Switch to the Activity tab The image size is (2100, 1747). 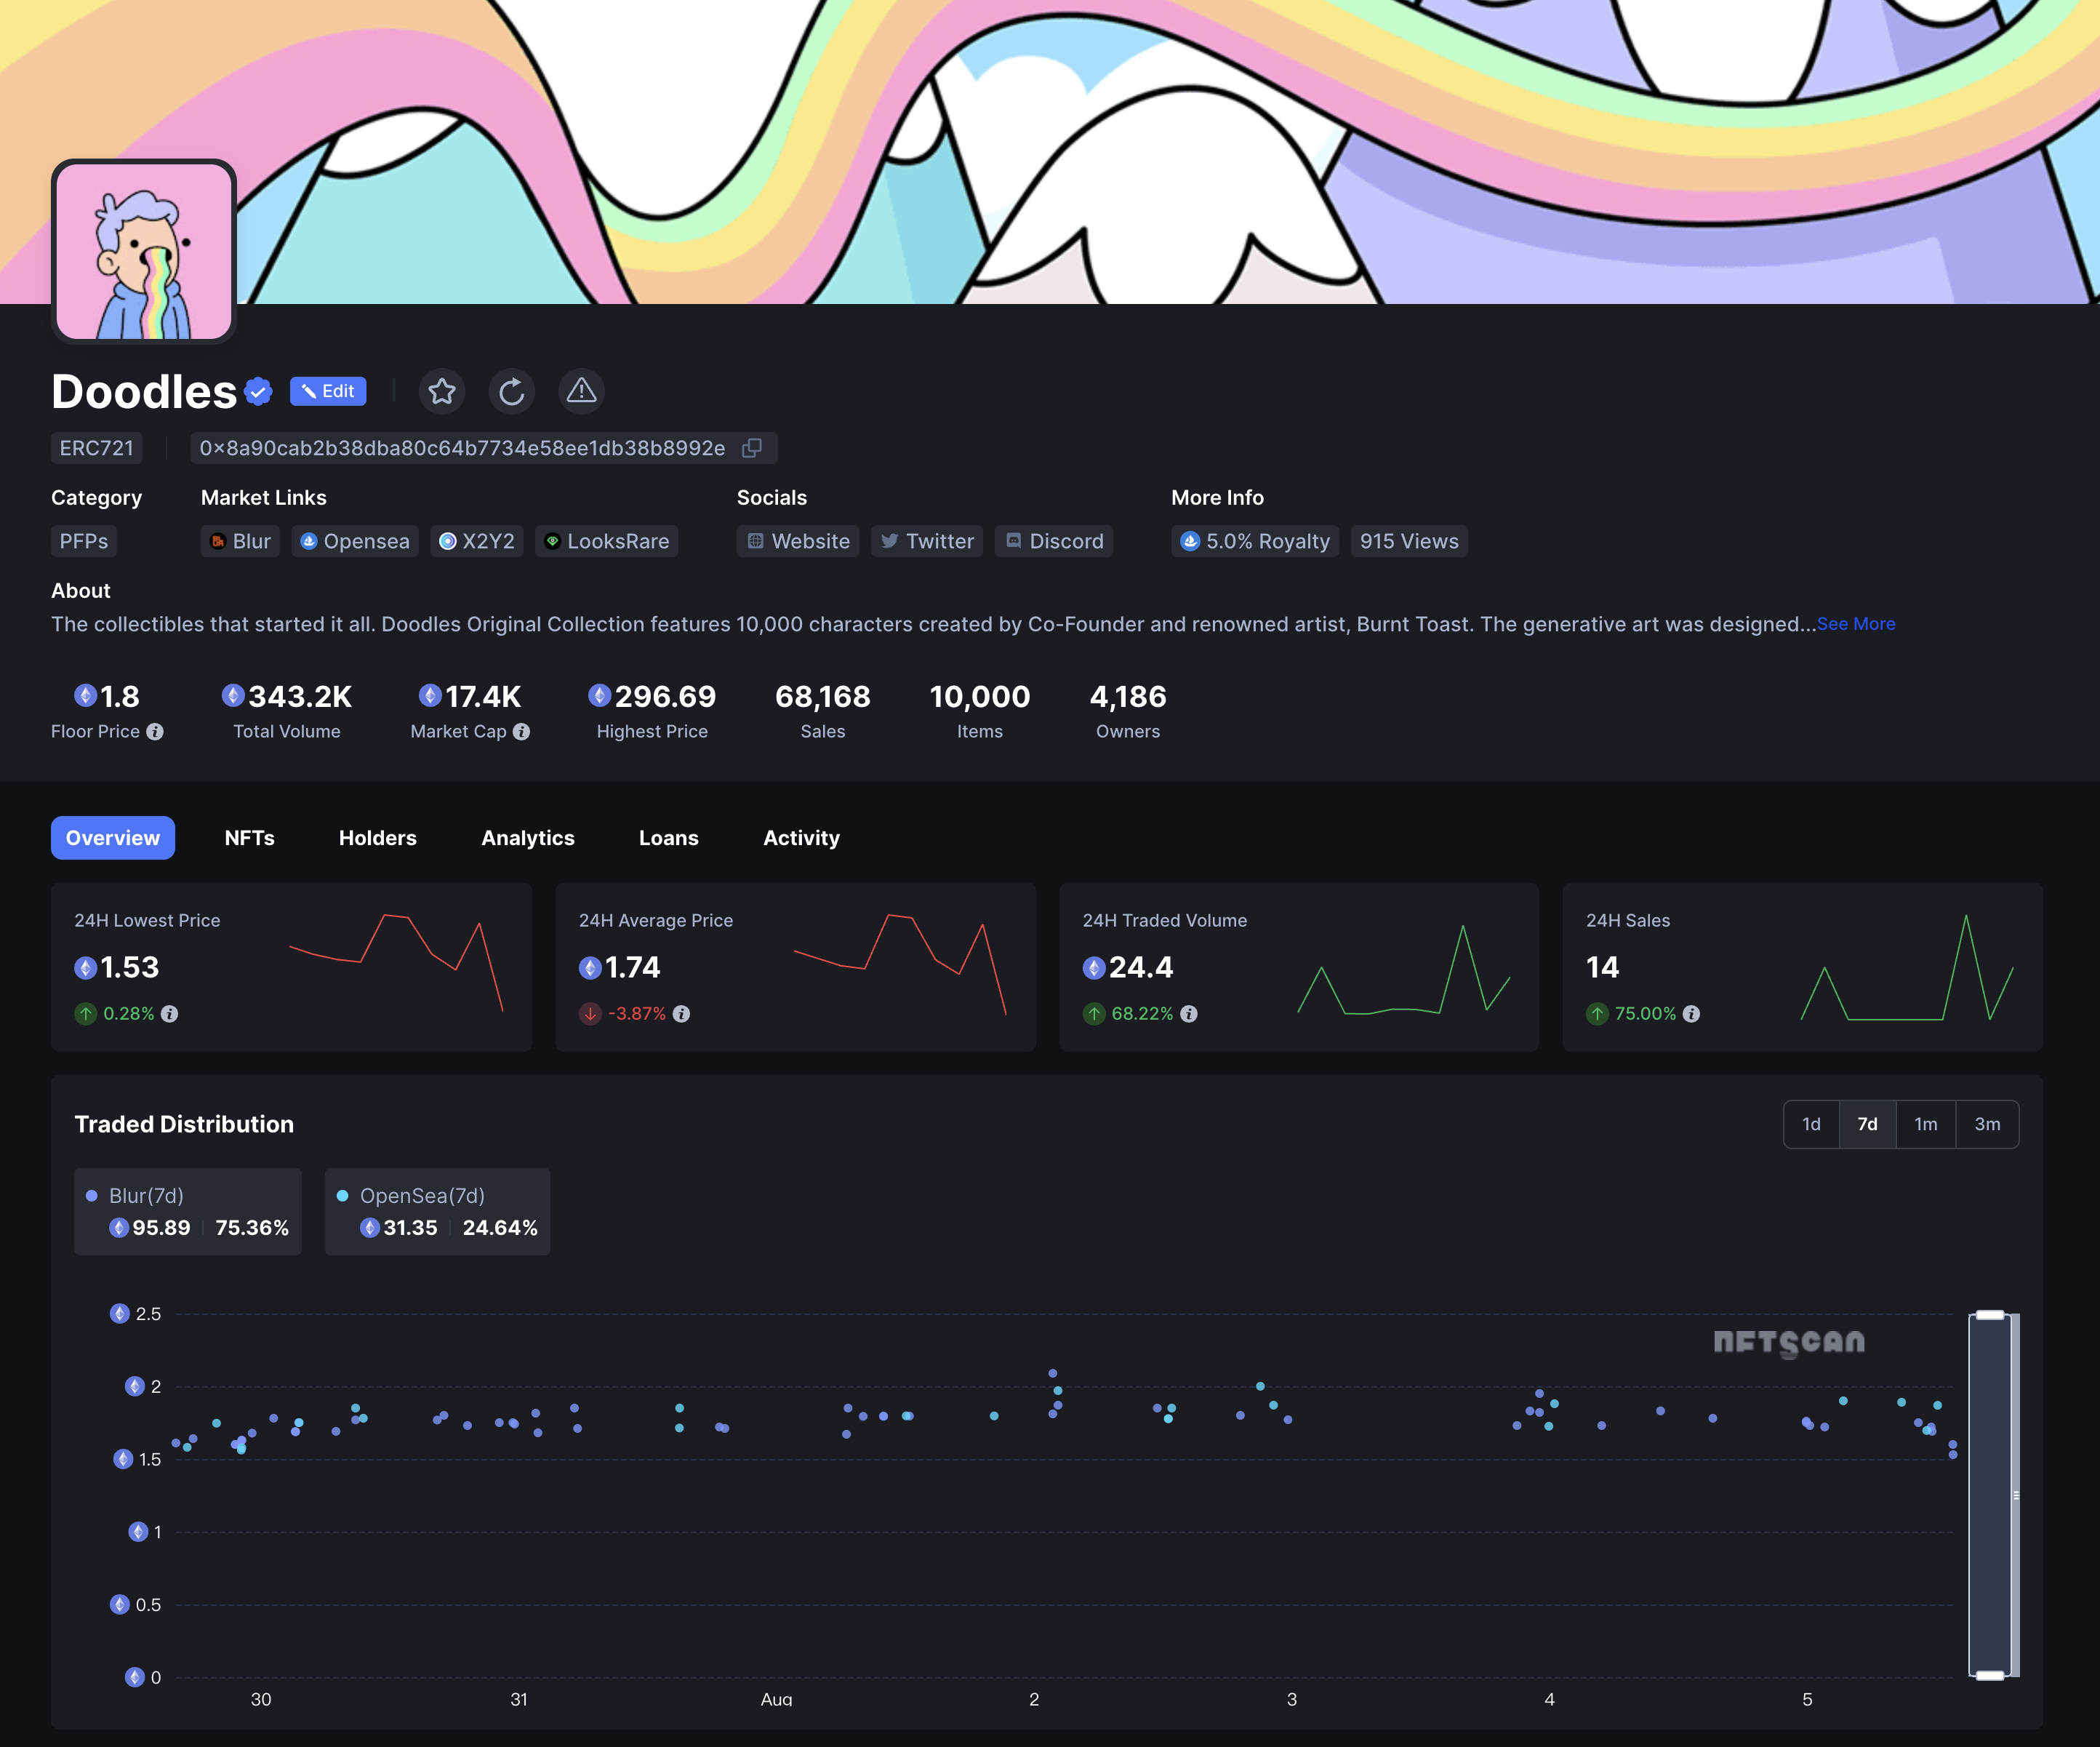[802, 838]
